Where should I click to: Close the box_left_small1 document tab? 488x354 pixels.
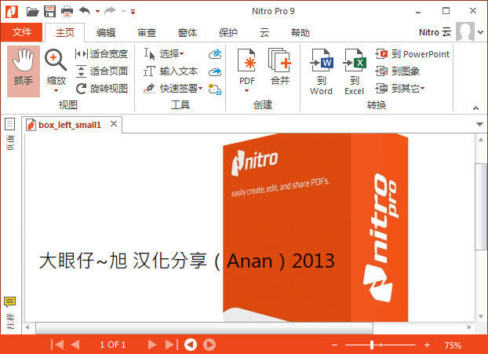(114, 124)
